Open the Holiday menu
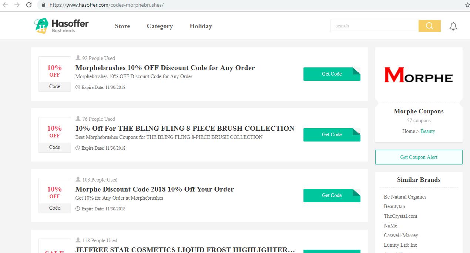This screenshot has height=253, width=470. pos(201,26)
